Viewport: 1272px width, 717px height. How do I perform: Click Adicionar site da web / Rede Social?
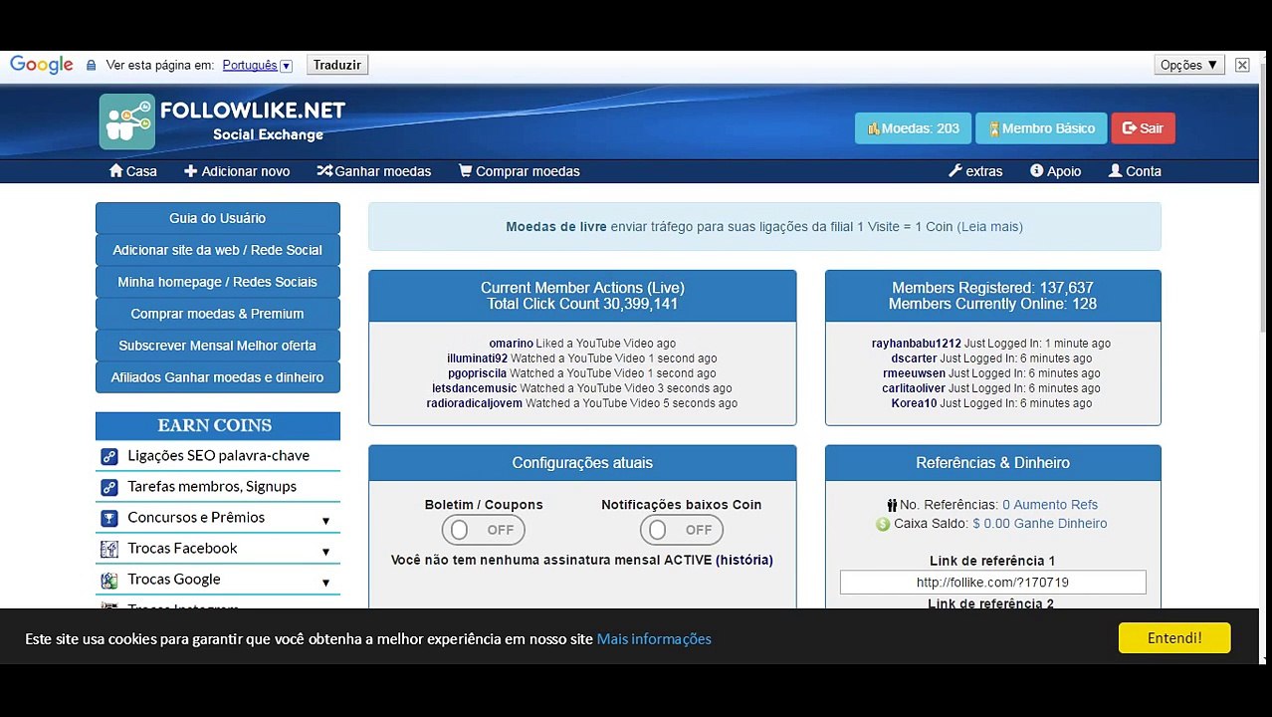coord(218,250)
